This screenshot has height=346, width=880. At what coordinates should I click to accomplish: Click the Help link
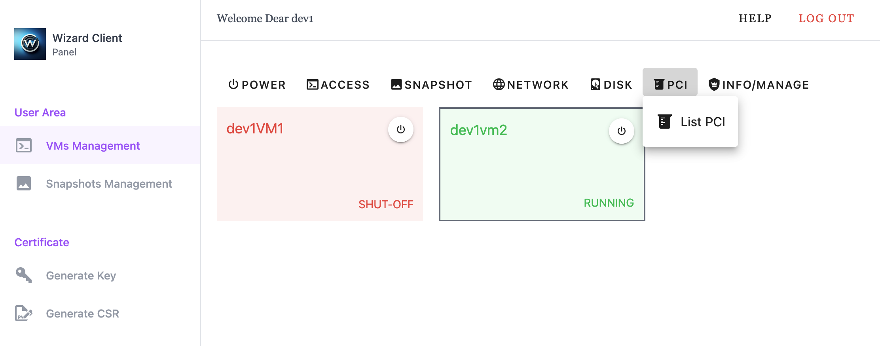point(755,19)
